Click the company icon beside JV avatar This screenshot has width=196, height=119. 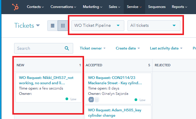(x=97, y=100)
